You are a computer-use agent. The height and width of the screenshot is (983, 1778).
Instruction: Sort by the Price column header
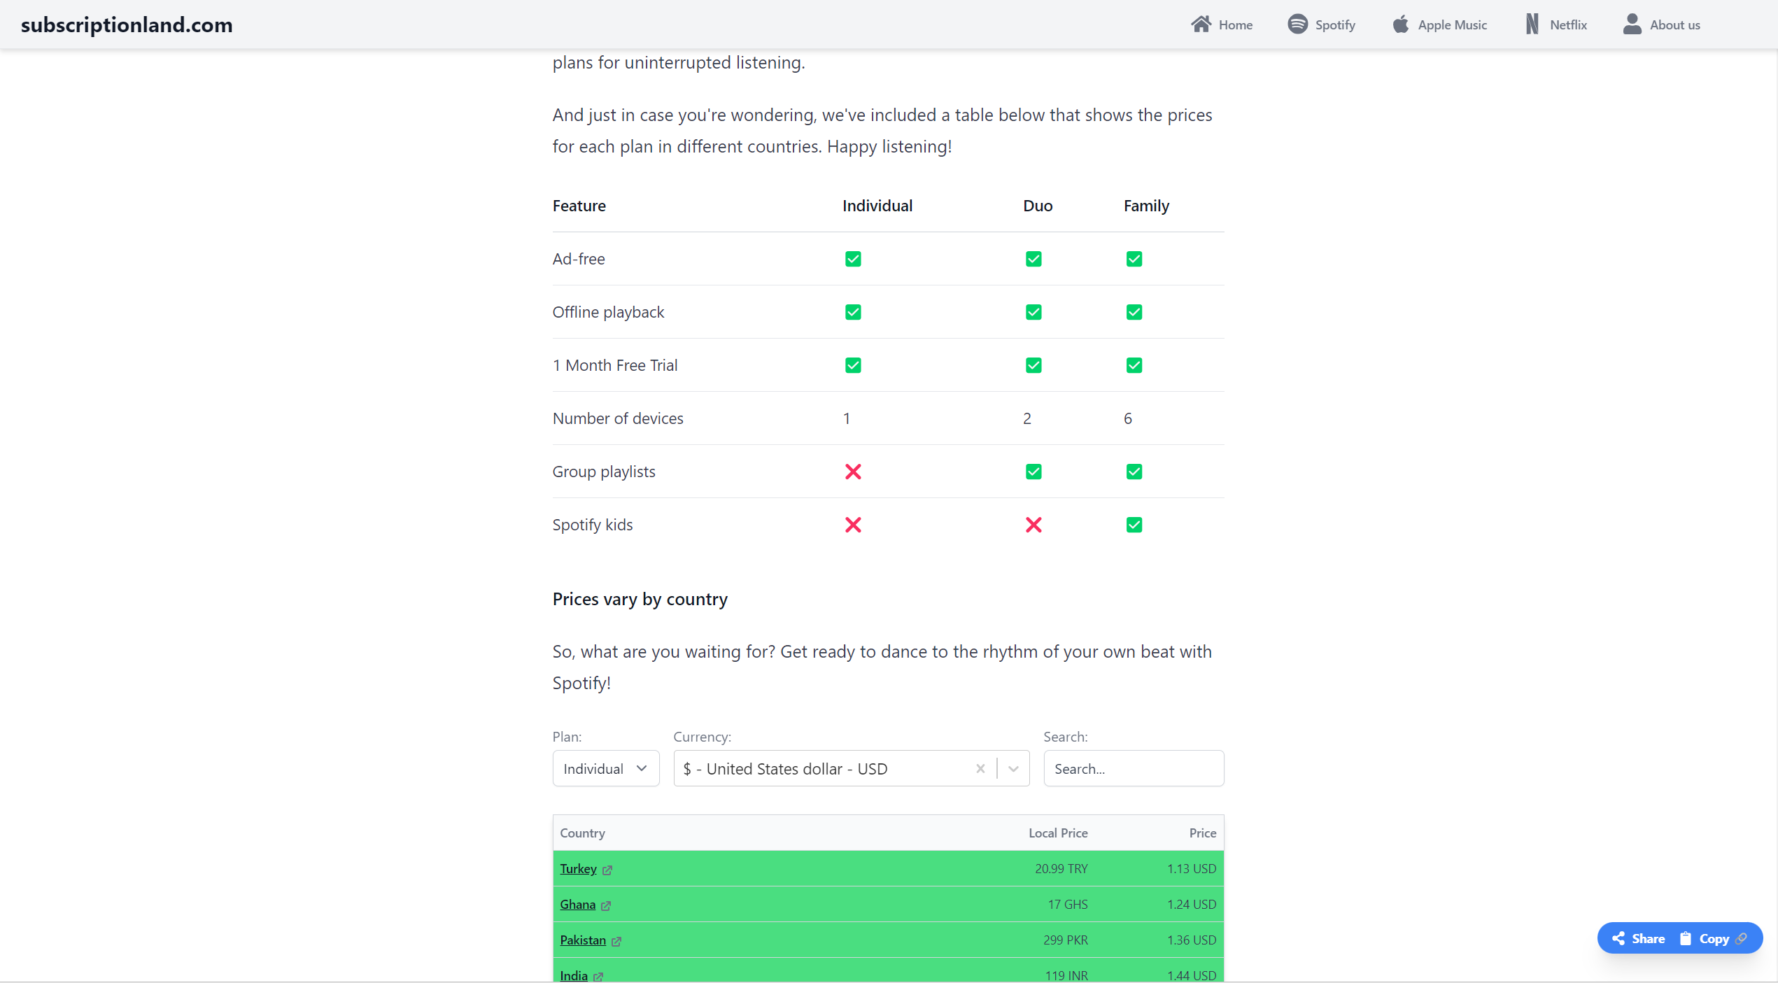tap(1203, 833)
